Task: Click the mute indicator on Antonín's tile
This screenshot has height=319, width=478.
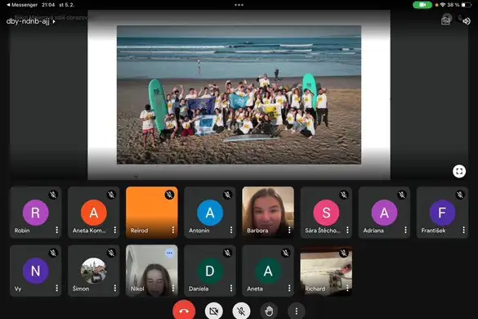Action: [x=227, y=195]
